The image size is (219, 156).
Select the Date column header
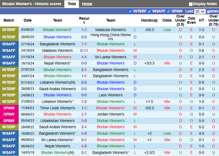28,20
